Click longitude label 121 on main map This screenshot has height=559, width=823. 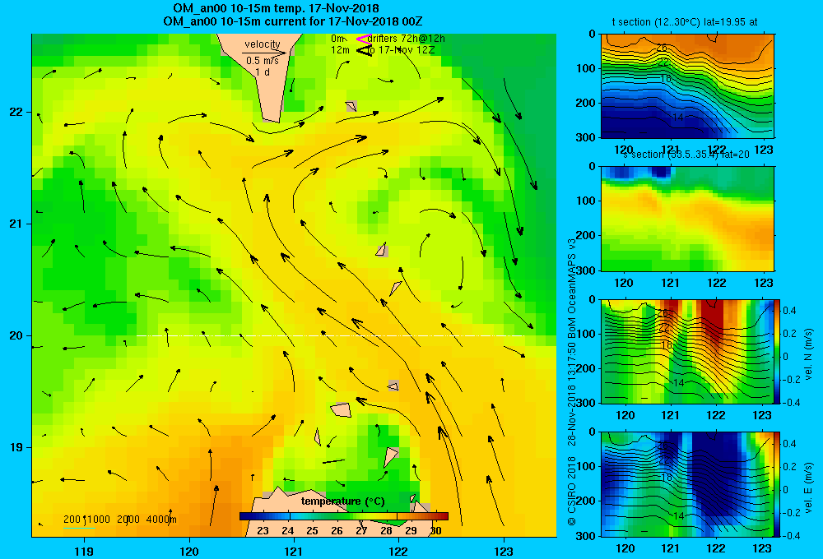[x=294, y=551]
